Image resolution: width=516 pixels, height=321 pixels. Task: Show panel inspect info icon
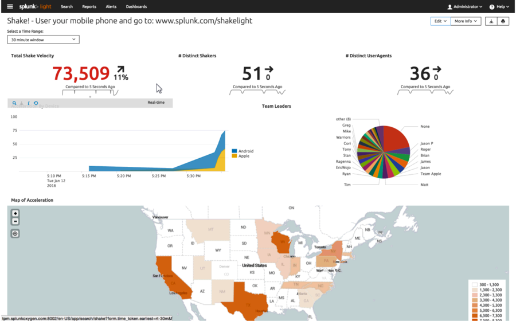(28, 103)
